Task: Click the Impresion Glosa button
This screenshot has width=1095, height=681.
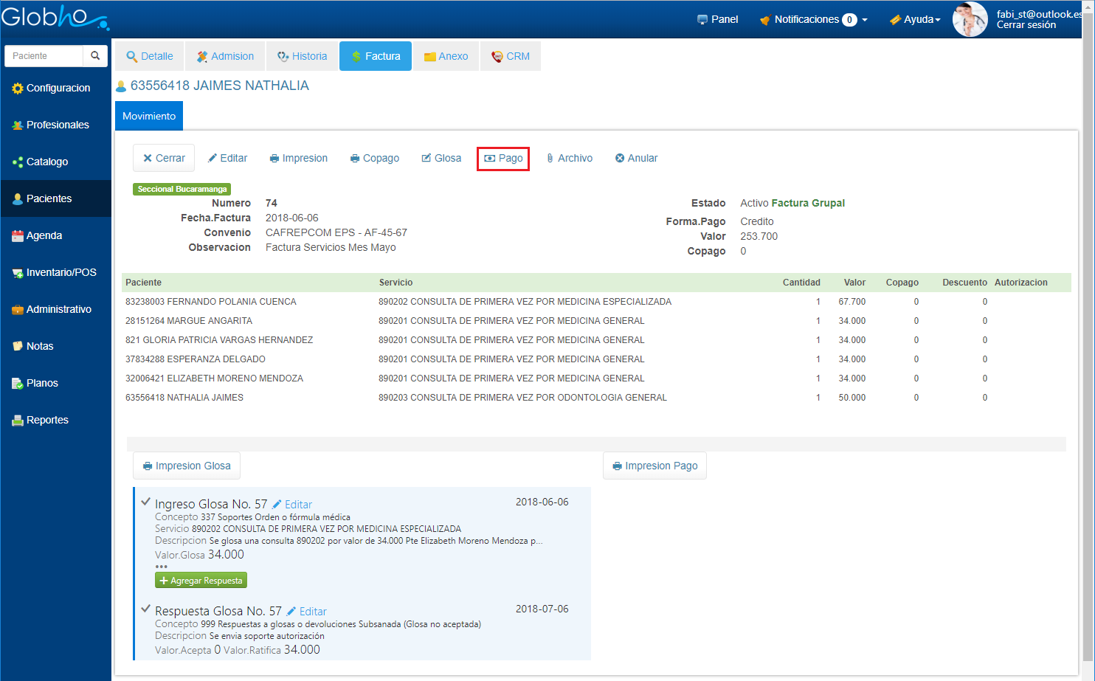Action: 187,466
